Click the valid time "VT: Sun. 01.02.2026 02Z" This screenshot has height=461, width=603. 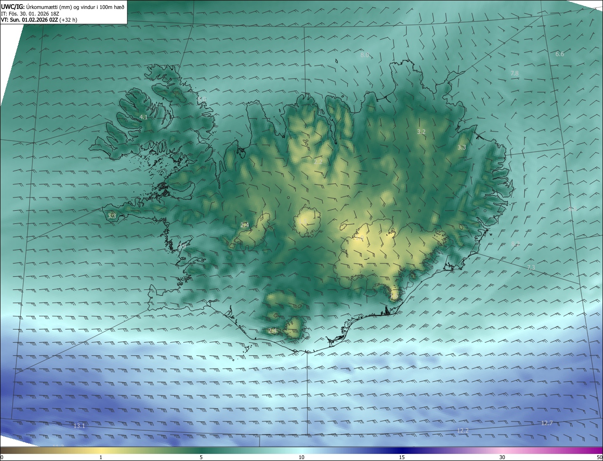tap(29, 20)
